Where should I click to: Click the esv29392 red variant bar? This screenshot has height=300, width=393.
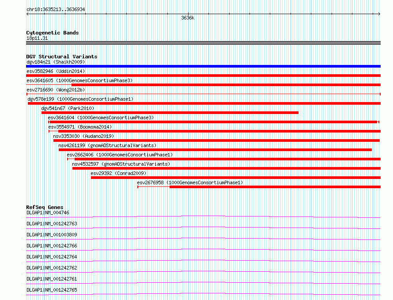(x=236, y=178)
